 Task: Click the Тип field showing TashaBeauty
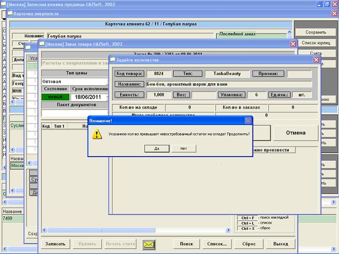point(227,73)
